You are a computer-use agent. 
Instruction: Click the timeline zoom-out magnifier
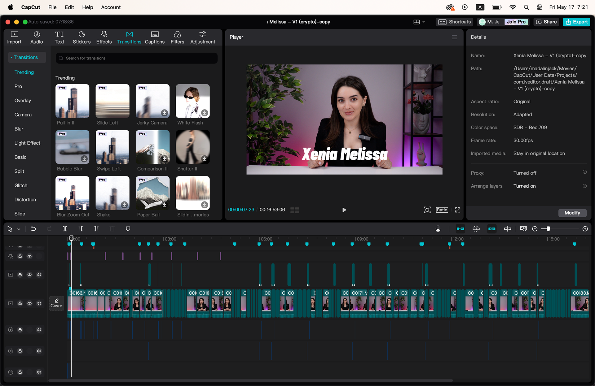535,229
